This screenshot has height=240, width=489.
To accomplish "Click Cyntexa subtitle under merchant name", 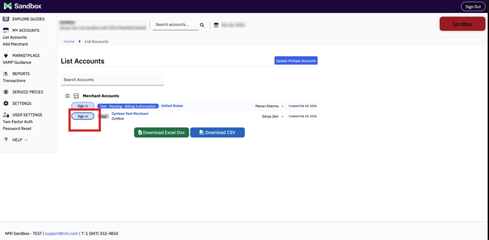I will click(117, 119).
